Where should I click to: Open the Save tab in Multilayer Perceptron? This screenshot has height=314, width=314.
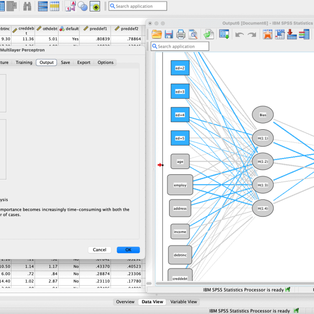coord(65,62)
